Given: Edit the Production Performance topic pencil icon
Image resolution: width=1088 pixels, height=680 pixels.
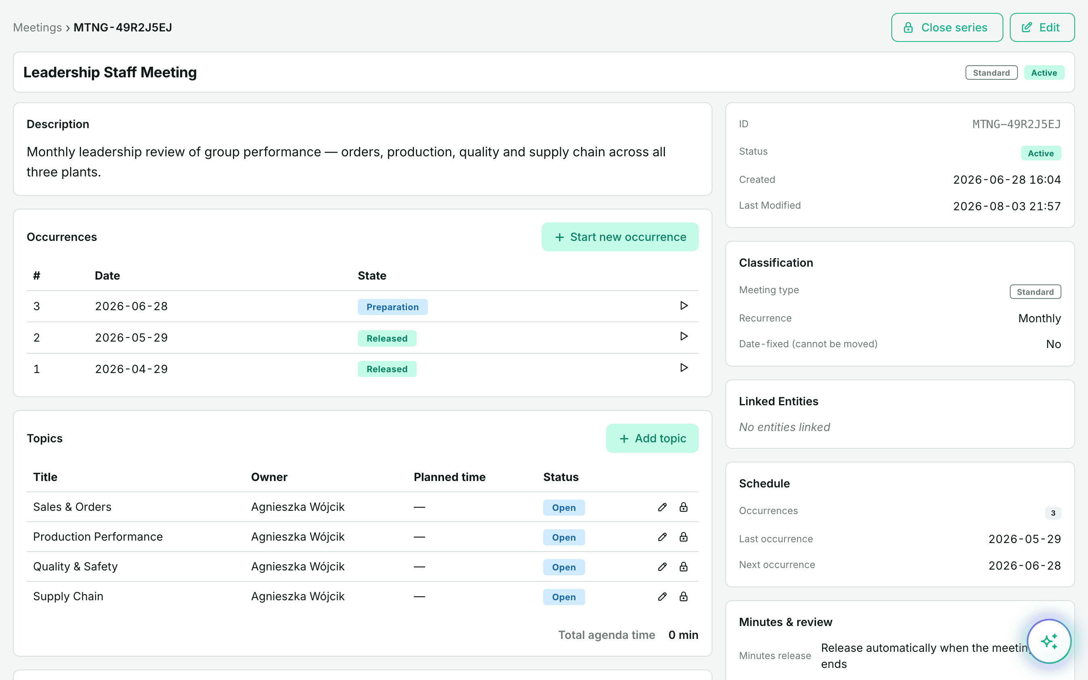Looking at the screenshot, I should click(x=662, y=537).
